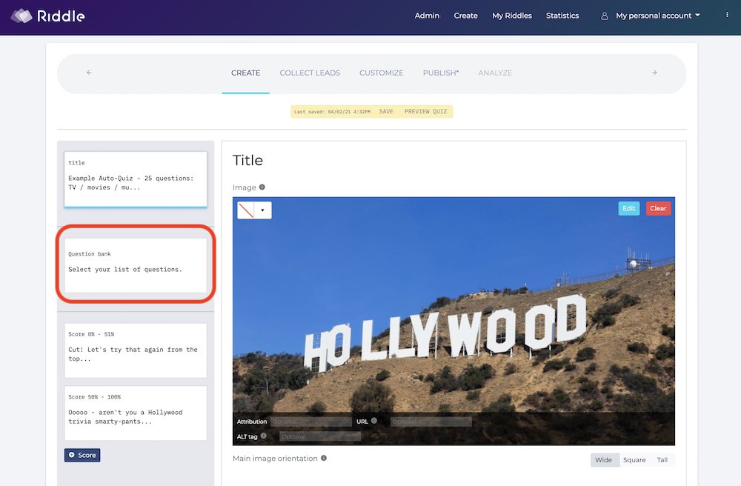Expand the image color overlay dropdown arrow
The image size is (741, 486).
coord(263,210)
